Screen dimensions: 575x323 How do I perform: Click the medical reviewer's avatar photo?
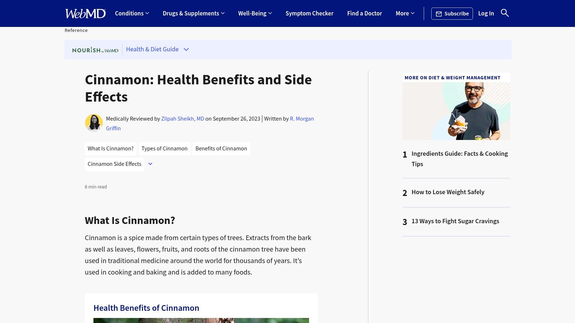(x=94, y=123)
